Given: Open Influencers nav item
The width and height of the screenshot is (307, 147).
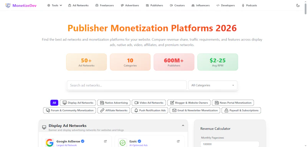Looking at the screenshot, I should (200, 5).
